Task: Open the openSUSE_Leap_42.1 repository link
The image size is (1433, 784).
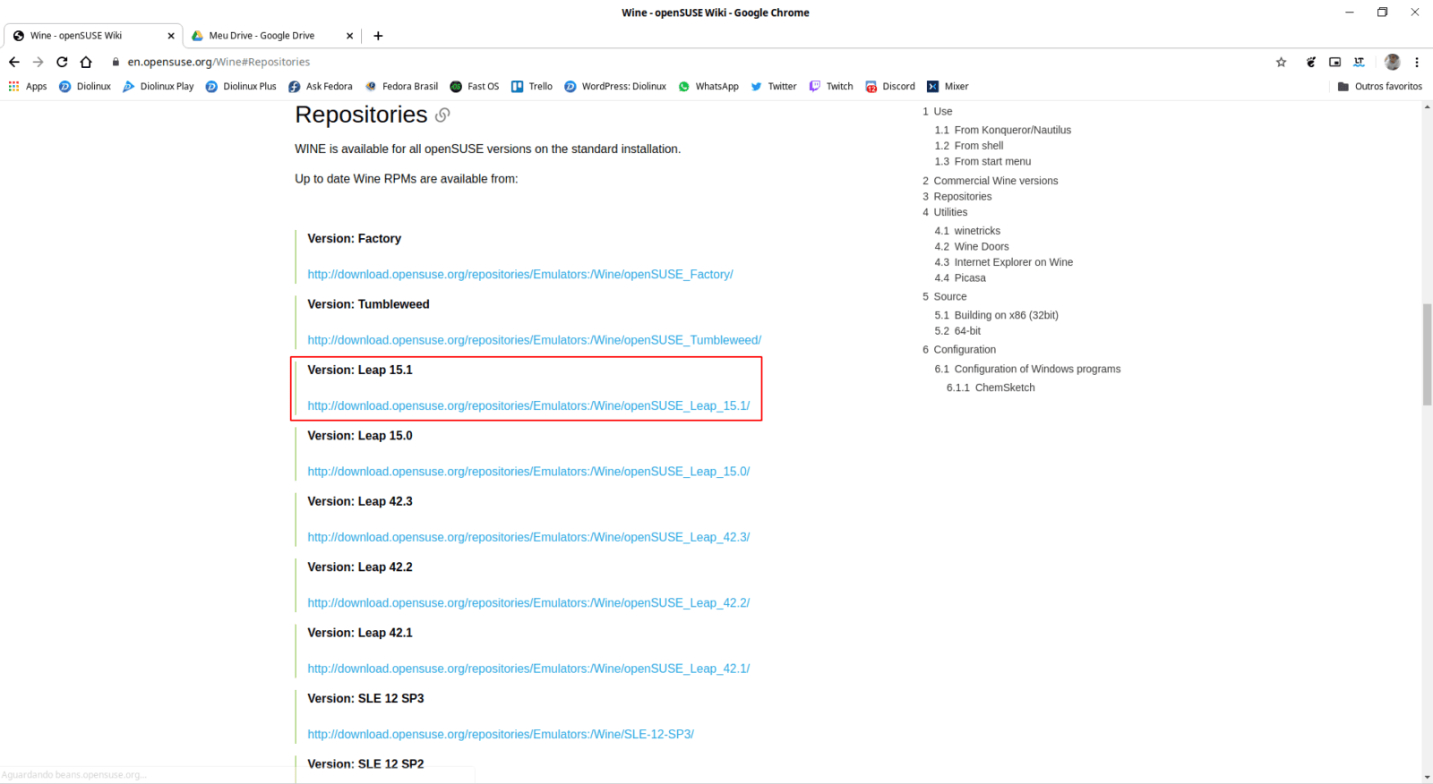Action: point(528,669)
